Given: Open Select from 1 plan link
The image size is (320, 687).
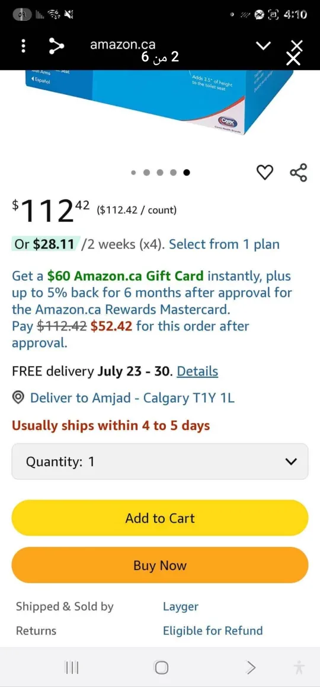Looking at the screenshot, I should coord(224,244).
